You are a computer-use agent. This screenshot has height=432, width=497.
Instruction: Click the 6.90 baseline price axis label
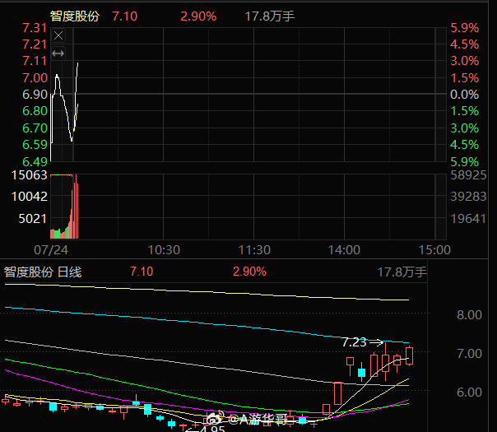coord(35,95)
